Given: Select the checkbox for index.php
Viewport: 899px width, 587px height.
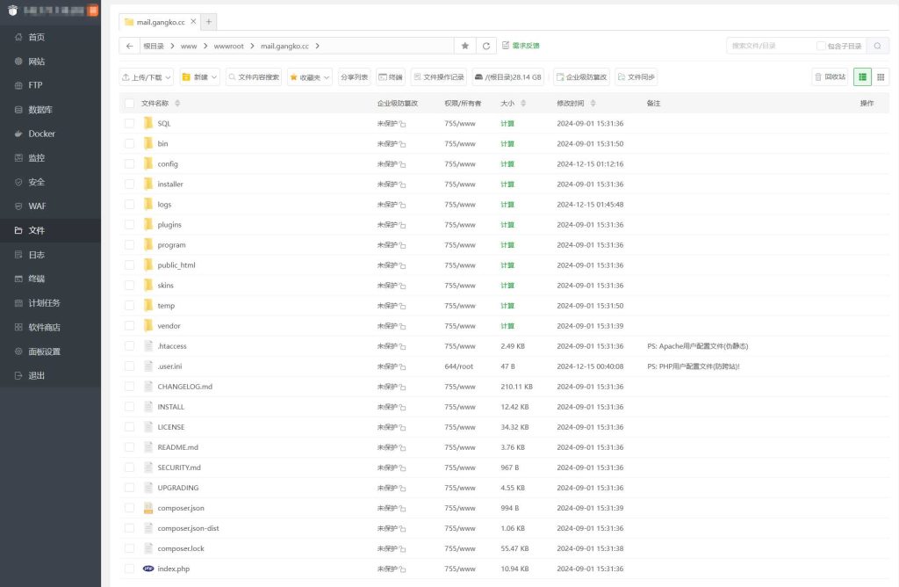Looking at the screenshot, I should point(130,569).
